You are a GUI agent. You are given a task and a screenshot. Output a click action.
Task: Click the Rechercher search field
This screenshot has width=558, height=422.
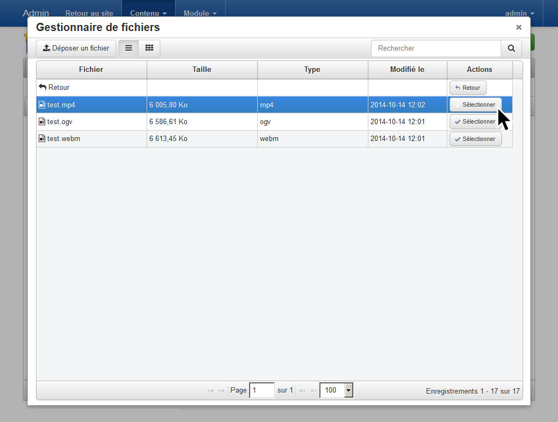point(436,48)
